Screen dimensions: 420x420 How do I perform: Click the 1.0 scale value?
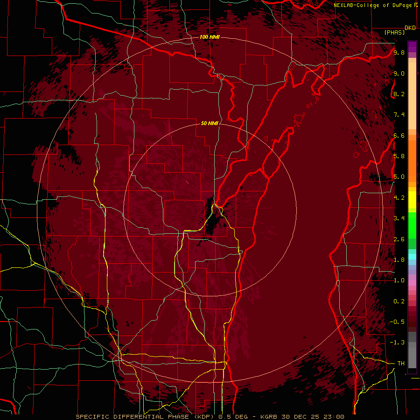[x=399, y=280]
